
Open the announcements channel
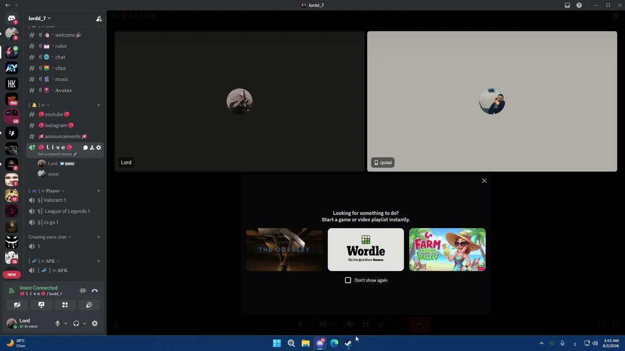pos(64,136)
